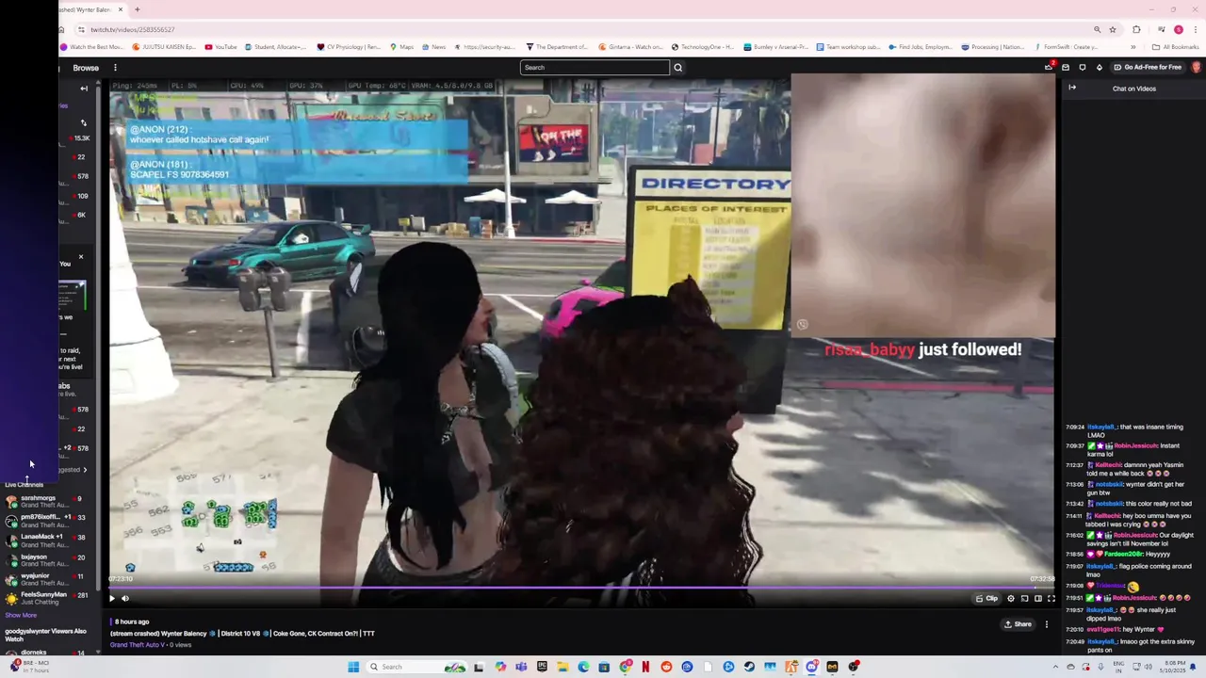This screenshot has width=1206, height=678.
Task: Open the JUJUTSU KAISEN bookmark
Action: click(164, 47)
